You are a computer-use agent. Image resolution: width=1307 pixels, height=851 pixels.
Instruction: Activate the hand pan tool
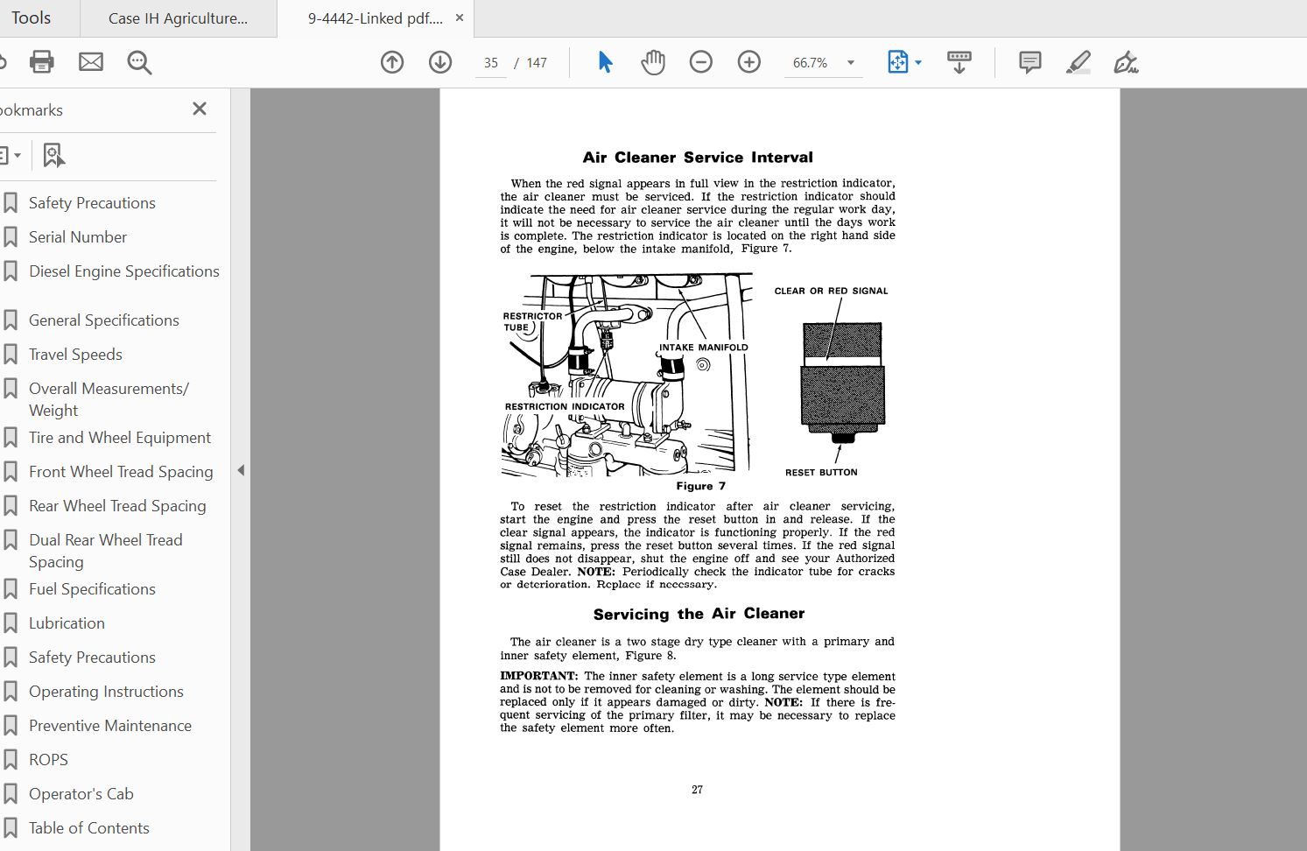pyautogui.click(x=653, y=62)
